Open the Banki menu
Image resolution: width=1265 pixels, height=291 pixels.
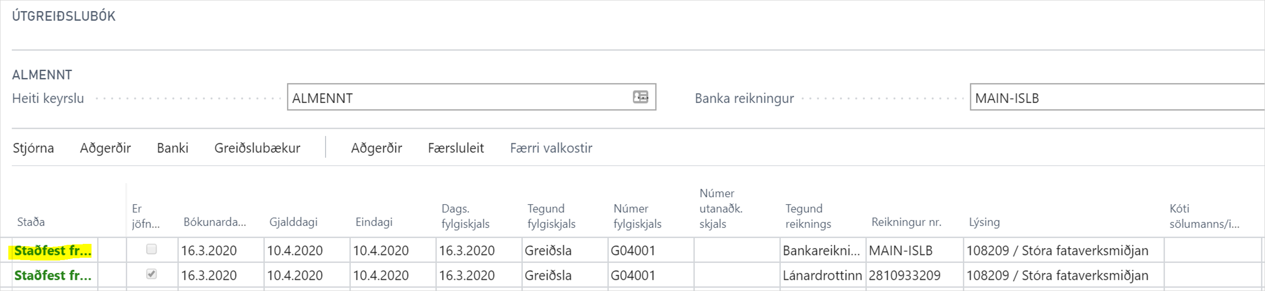click(x=172, y=148)
